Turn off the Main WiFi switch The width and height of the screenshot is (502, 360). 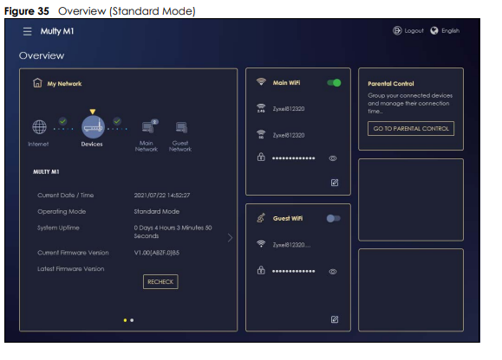334,83
